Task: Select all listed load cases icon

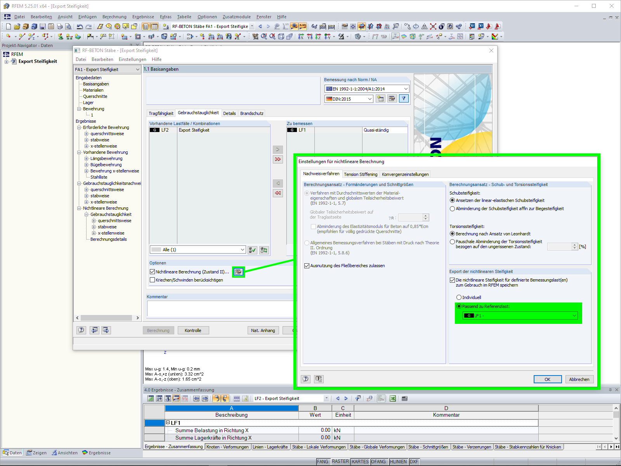Action: 252,250
